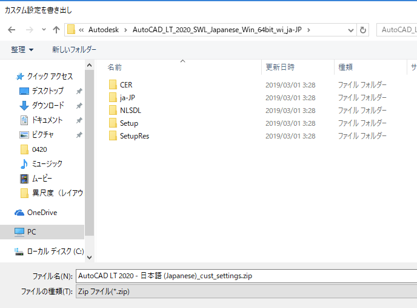This screenshot has width=417, height=308.
Task: Click the Quick Access star icon
Action: 20,77
